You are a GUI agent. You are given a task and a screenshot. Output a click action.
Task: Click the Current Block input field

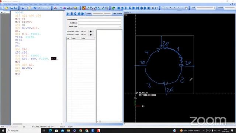coord(100,20)
